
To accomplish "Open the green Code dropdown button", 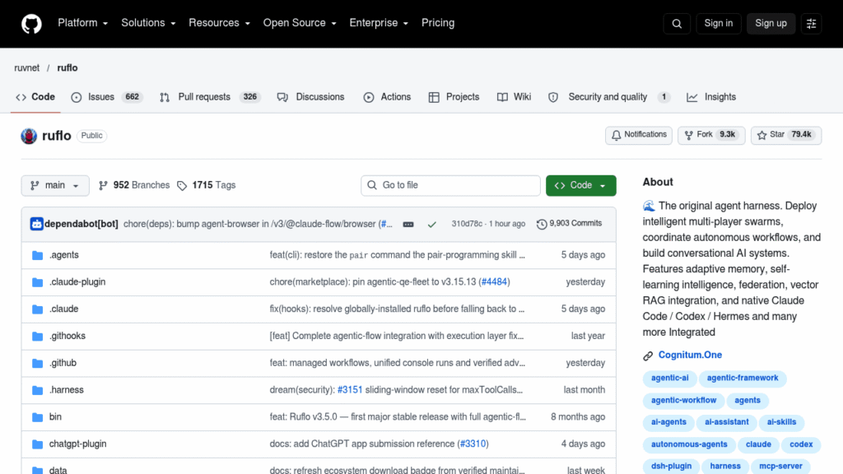I will point(580,185).
